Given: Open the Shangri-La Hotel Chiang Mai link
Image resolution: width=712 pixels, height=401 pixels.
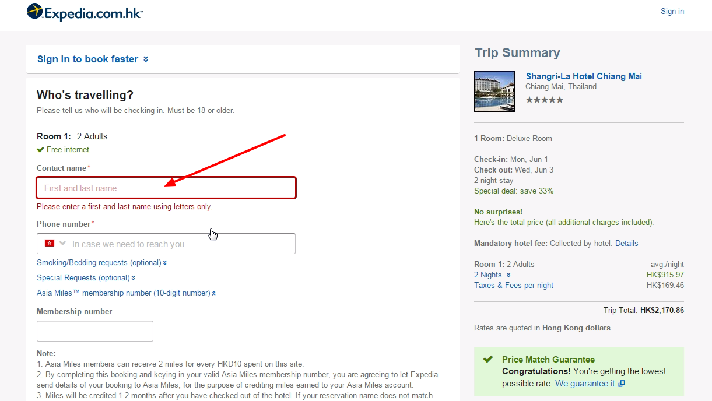Looking at the screenshot, I should click(x=584, y=76).
